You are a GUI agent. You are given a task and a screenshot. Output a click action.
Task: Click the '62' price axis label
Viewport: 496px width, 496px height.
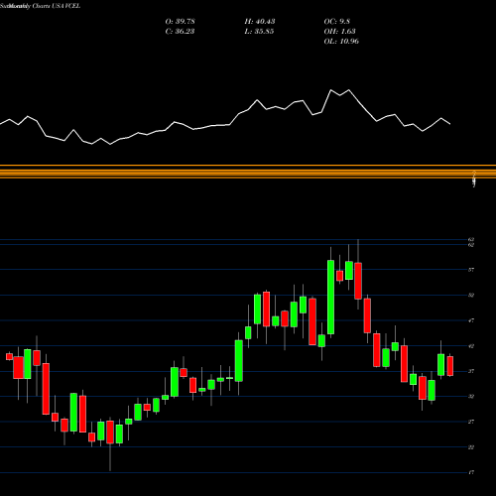coord(471,245)
